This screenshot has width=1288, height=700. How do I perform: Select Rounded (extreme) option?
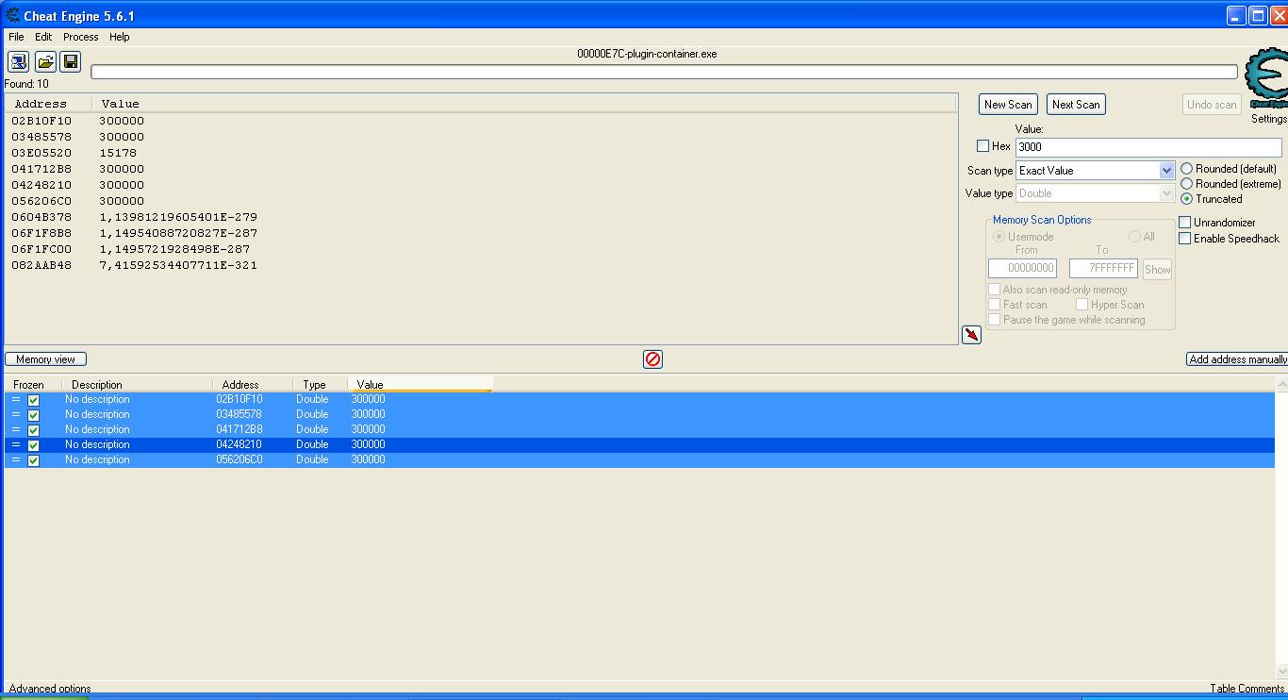pyautogui.click(x=1187, y=184)
